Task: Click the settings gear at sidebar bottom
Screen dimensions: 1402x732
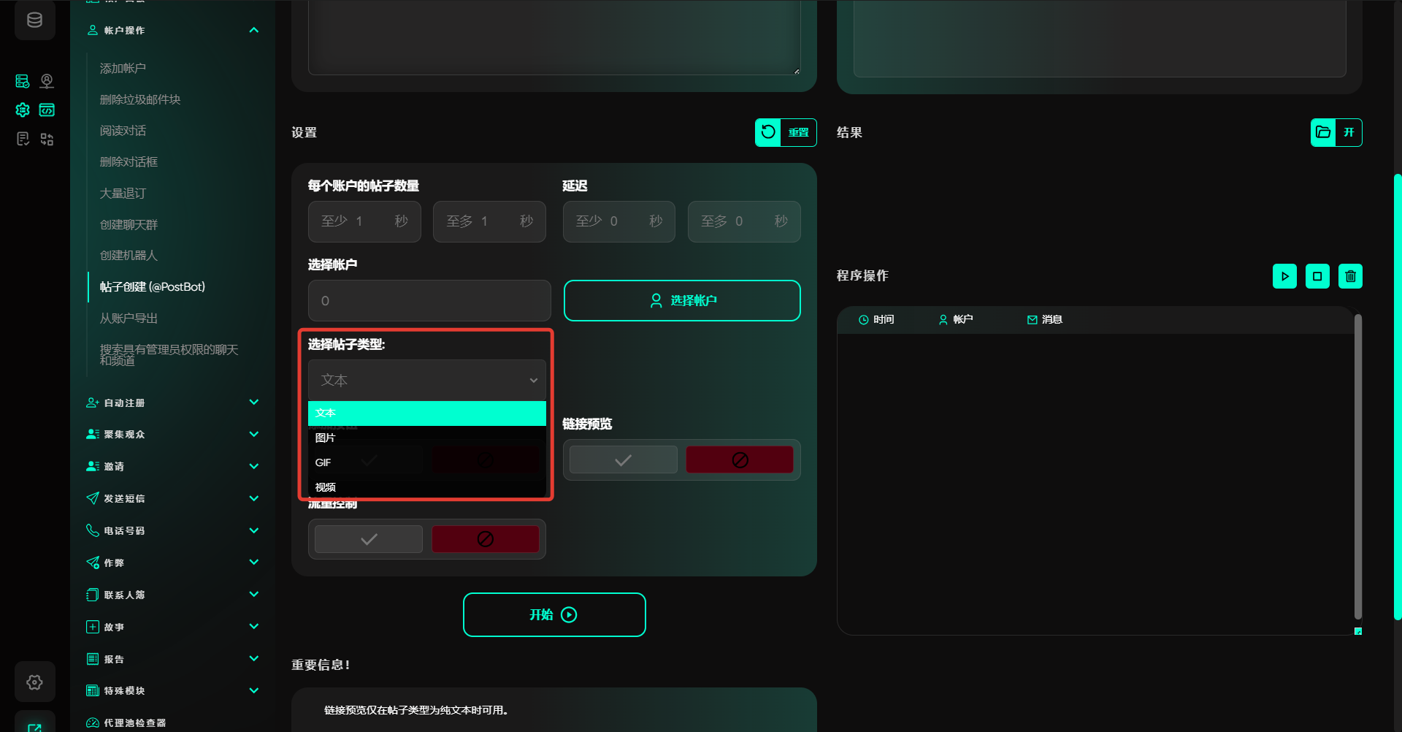Action: pyautogui.click(x=34, y=682)
